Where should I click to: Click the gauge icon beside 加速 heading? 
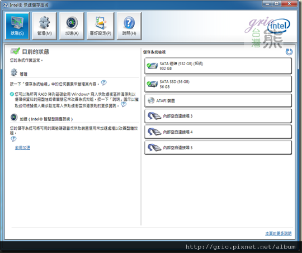tap(14, 117)
